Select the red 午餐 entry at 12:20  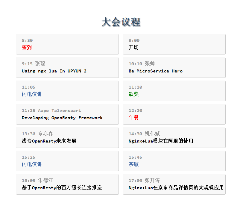[x=133, y=117]
